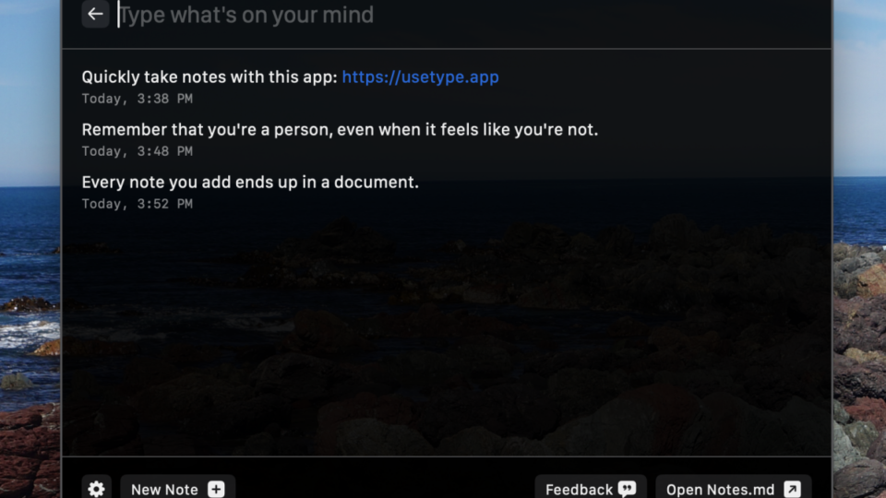The width and height of the screenshot is (886, 498).
Task: Click the Today, 3:52 PM timestamp
Action: tap(138, 204)
